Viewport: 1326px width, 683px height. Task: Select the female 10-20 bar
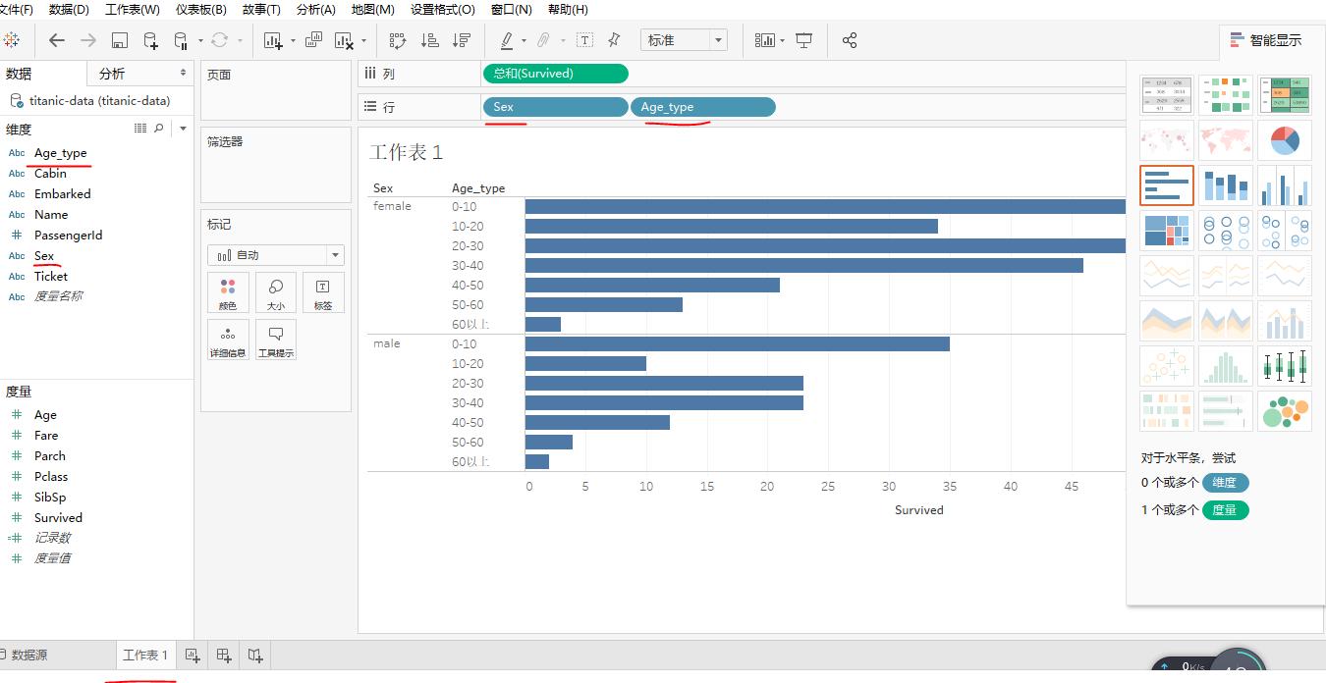(x=732, y=226)
